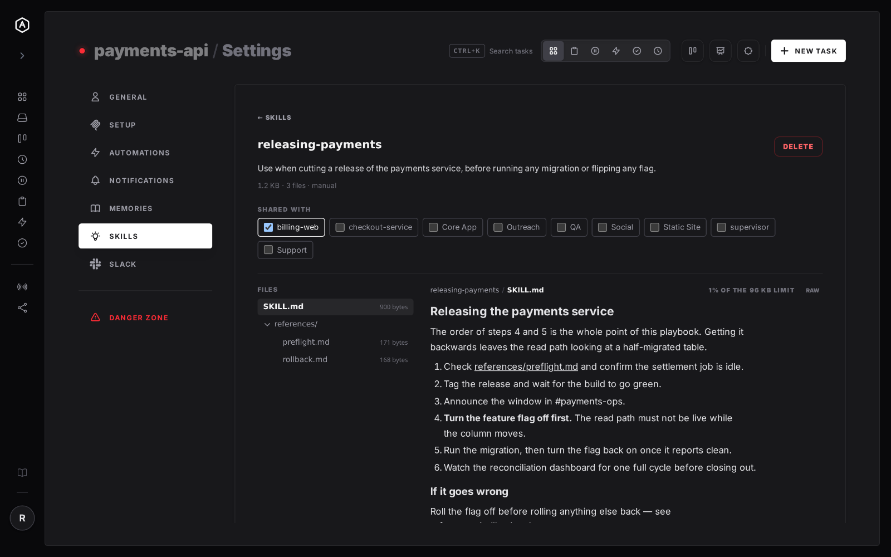Share skill with Core App

(x=453, y=227)
